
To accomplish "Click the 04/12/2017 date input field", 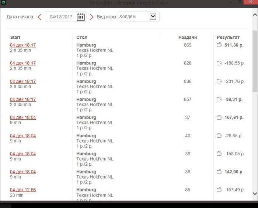I will [x=62, y=17].
